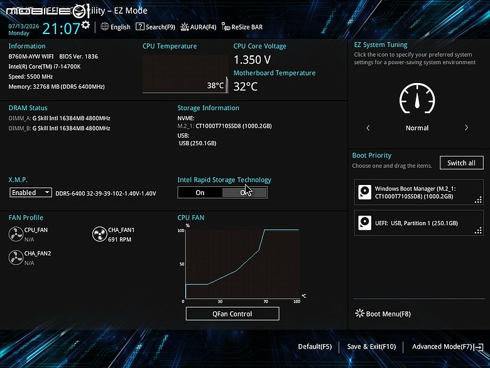
Task: Click the Windows Boot Manager disk icon
Action: pyautogui.click(x=364, y=192)
